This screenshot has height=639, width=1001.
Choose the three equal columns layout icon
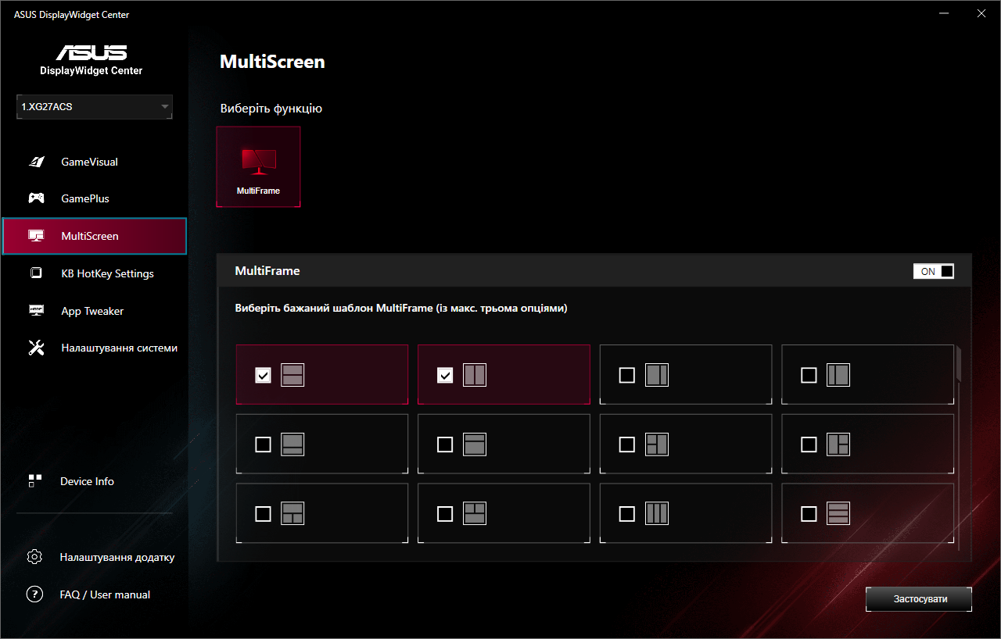pos(657,513)
